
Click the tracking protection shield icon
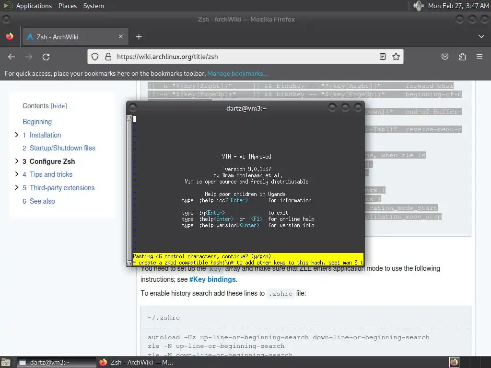[x=95, y=57]
